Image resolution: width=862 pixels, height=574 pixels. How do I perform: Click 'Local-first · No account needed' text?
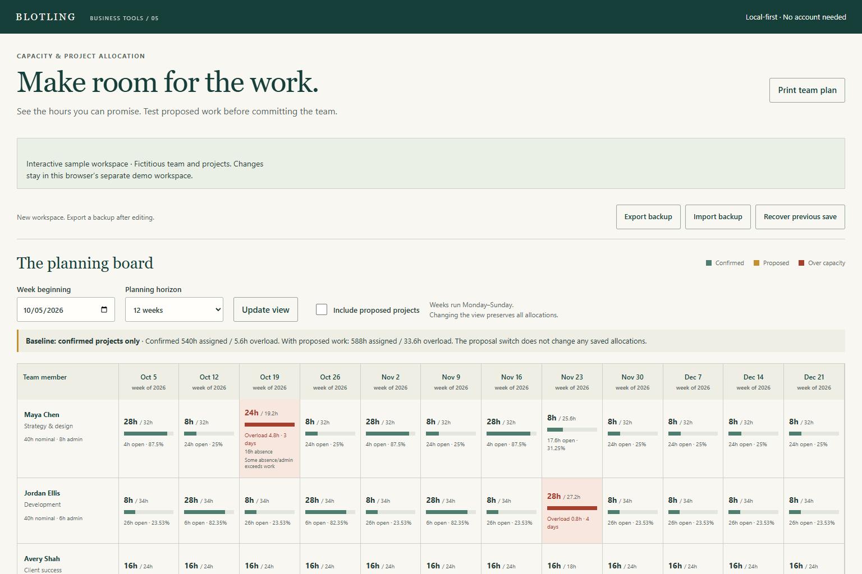coord(796,17)
